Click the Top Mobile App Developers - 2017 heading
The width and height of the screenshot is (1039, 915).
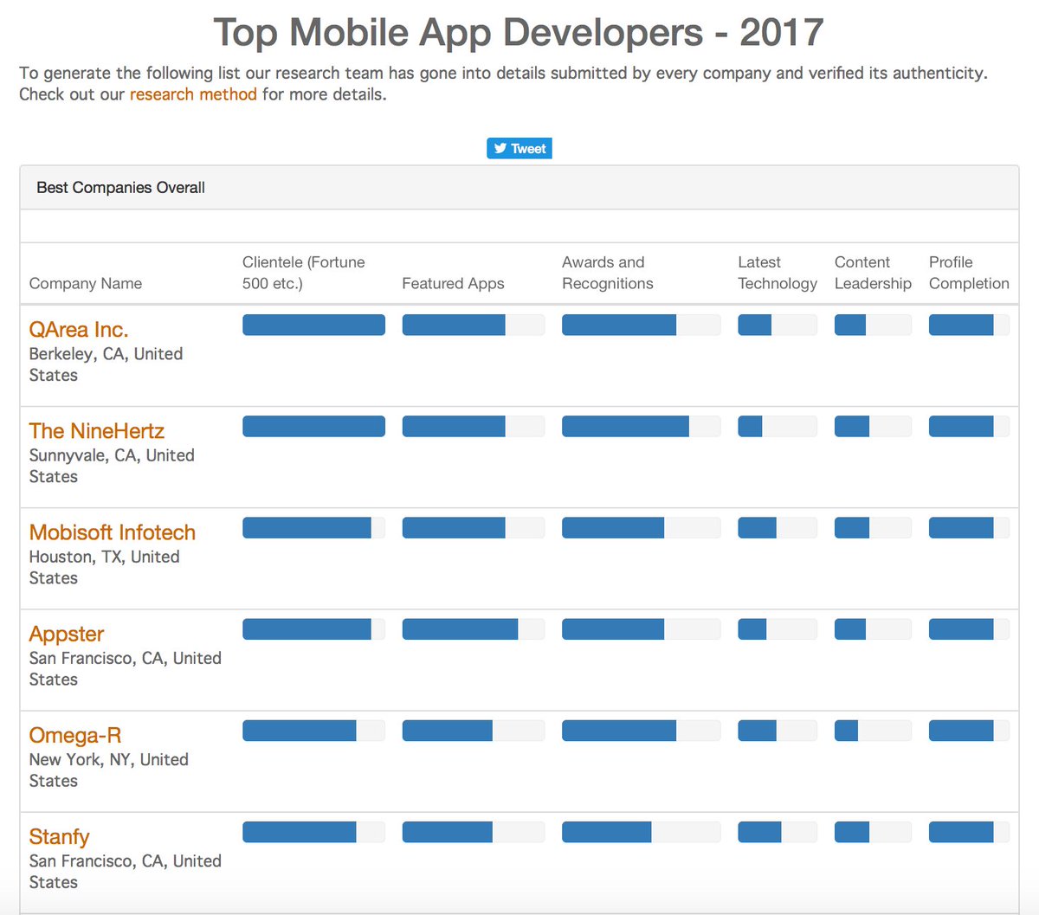point(519,33)
